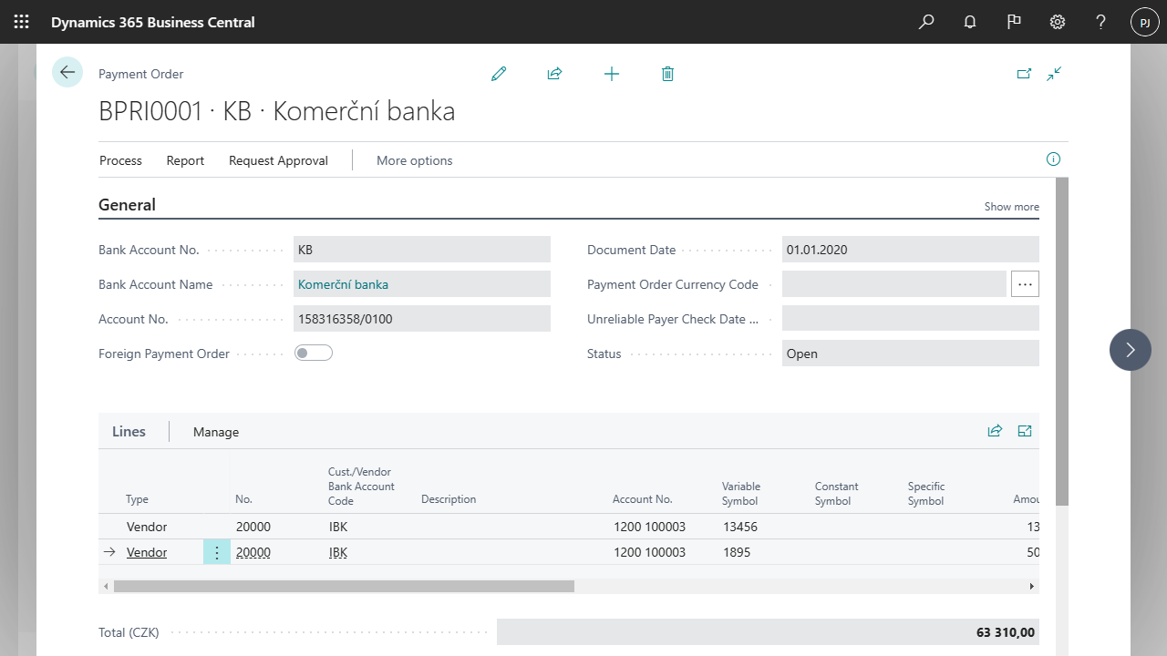Click Variable Symbol 1895 cell
This screenshot has width=1167, height=656.
[737, 552]
